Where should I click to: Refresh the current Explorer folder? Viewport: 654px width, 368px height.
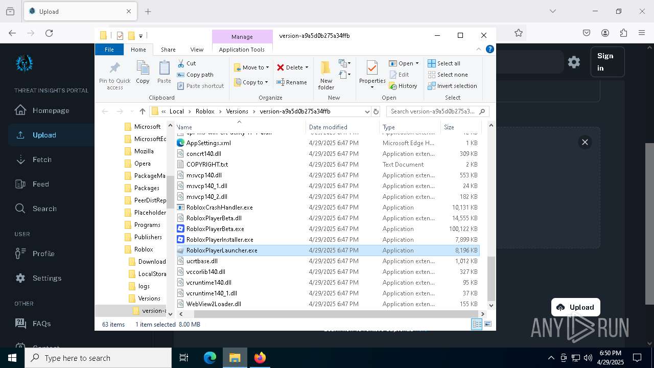tap(376, 111)
